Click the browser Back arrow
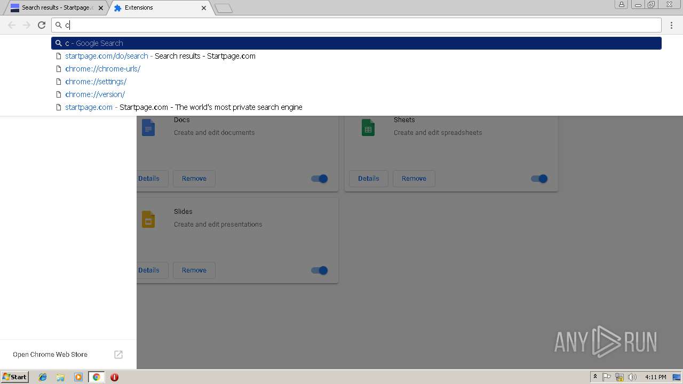 [x=12, y=25]
